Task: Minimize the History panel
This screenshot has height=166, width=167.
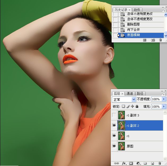Action: [x=163, y=7]
